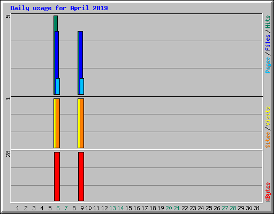Click the 'Daily usage for April 2019' title
This screenshot has width=274, height=214.
[x=59, y=8]
